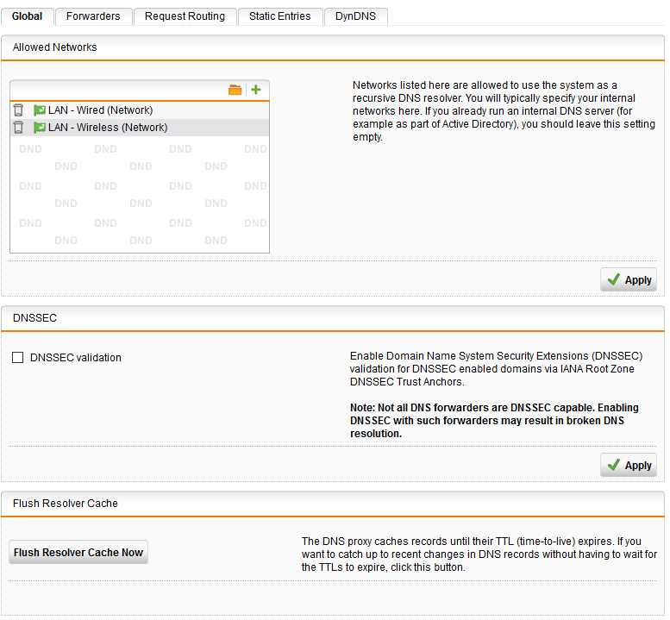Open the Forwarders tab
Image resolution: width=670 pixels, height=620 pixels.
point(93,16)
